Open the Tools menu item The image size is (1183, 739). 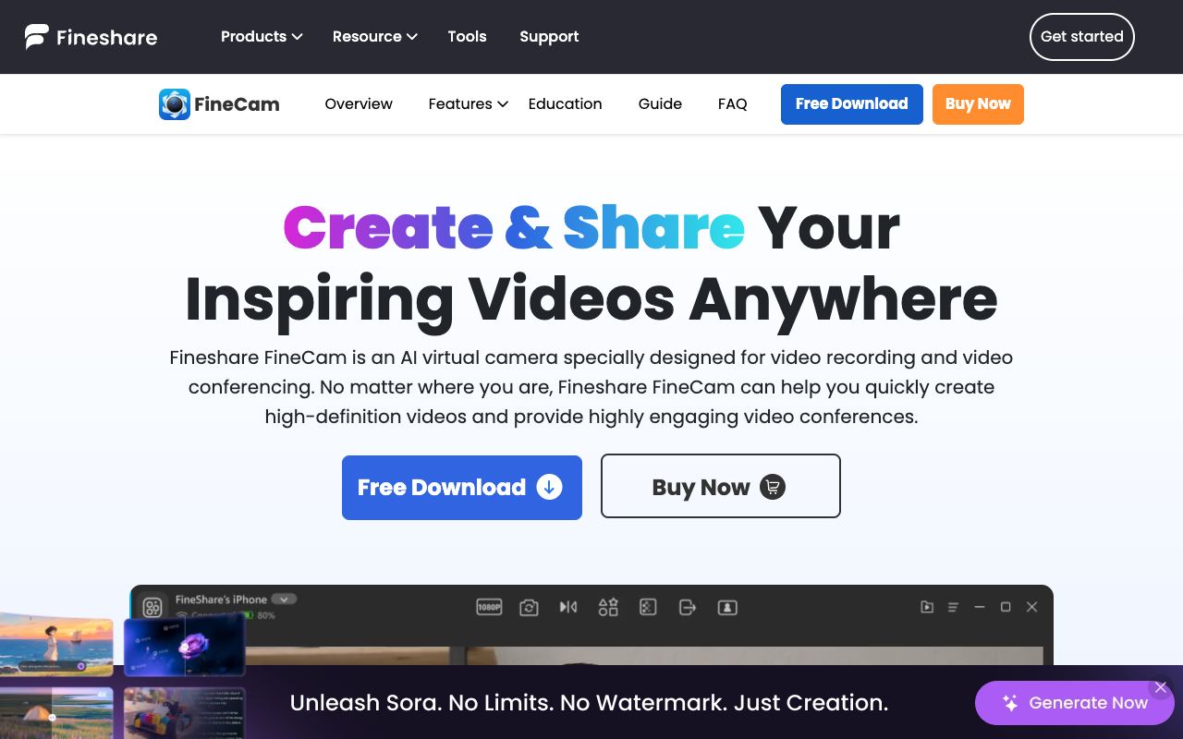pyautogui.click(x=467, y=37)
